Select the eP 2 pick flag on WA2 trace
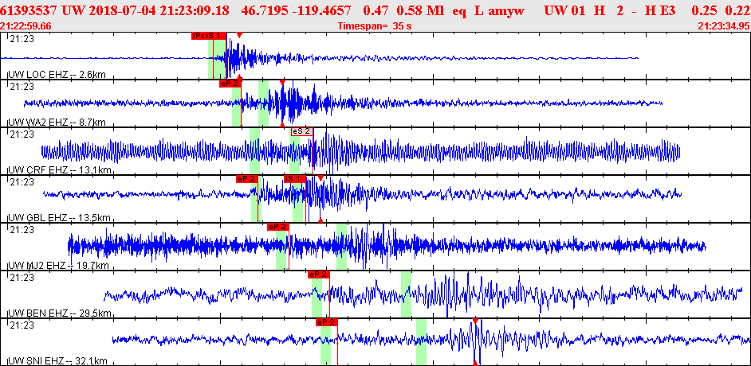The height and width of the screenshot is (366, 751). tap(230, 83)
